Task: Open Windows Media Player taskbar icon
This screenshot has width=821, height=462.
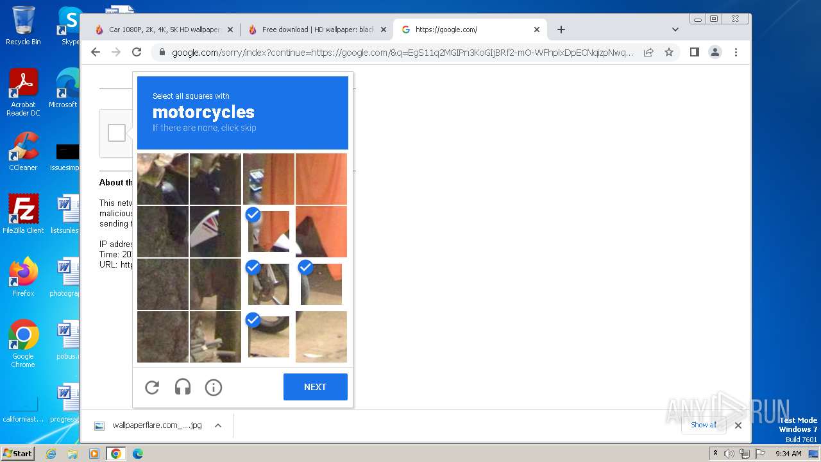Action: 94,454
